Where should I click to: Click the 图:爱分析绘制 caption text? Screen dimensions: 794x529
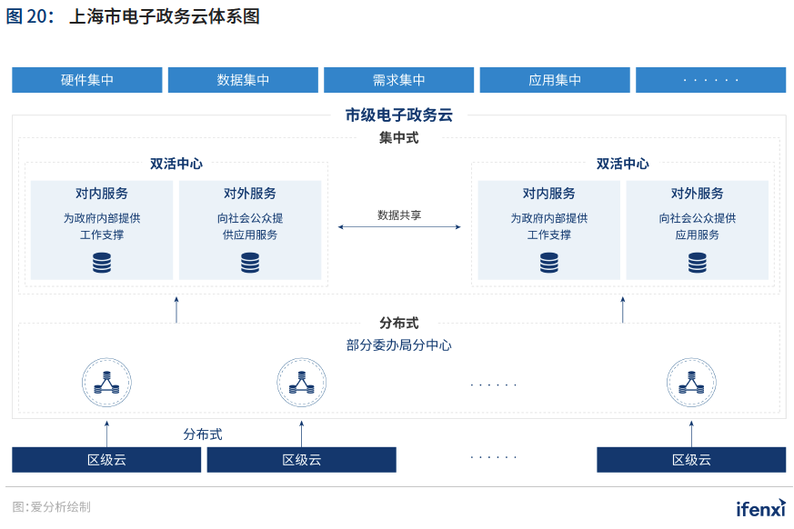tap(54, 508)
